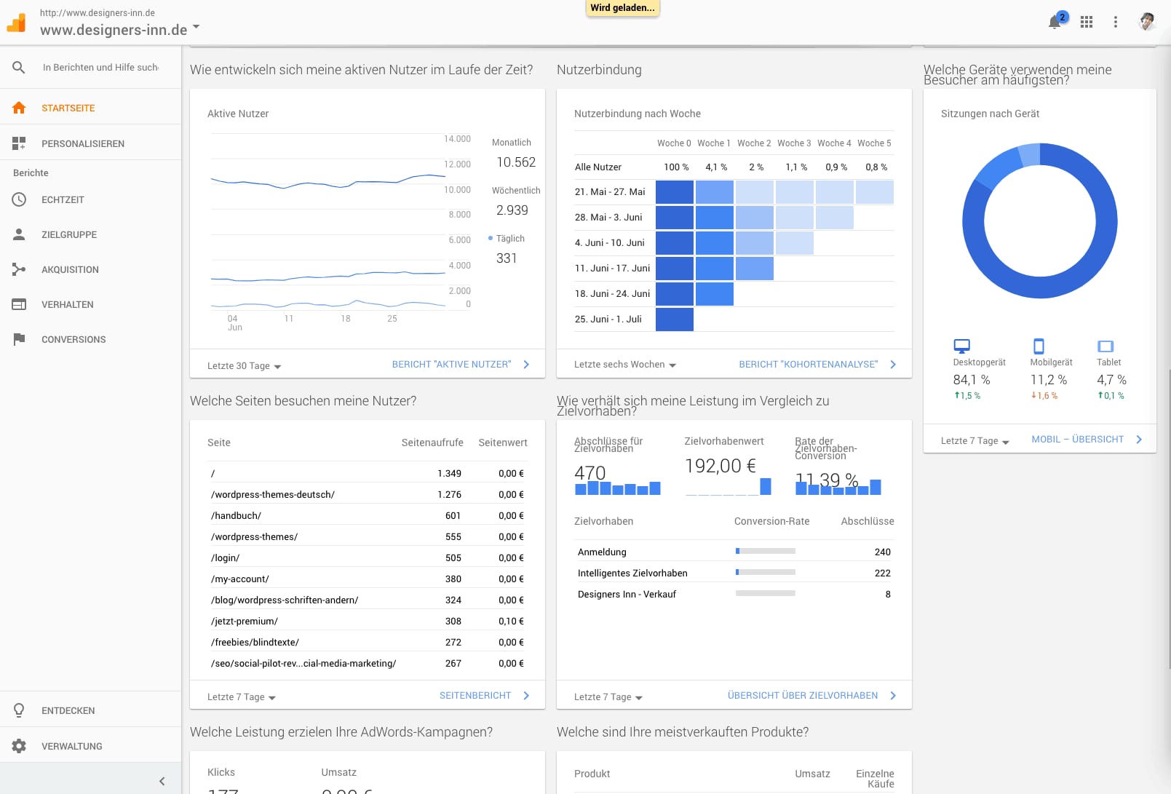Viewport: 1171px width, 794px height.
Task: Click the Google Analytics logo
Action: 17,23
